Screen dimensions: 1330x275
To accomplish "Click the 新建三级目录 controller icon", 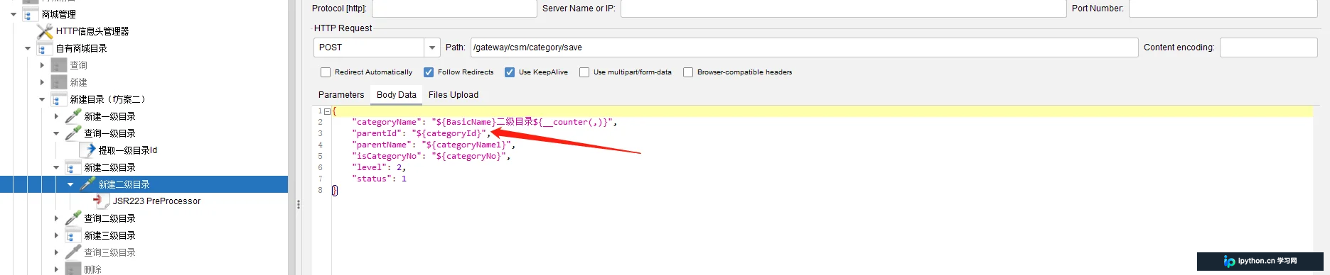I will pos(73,235).
